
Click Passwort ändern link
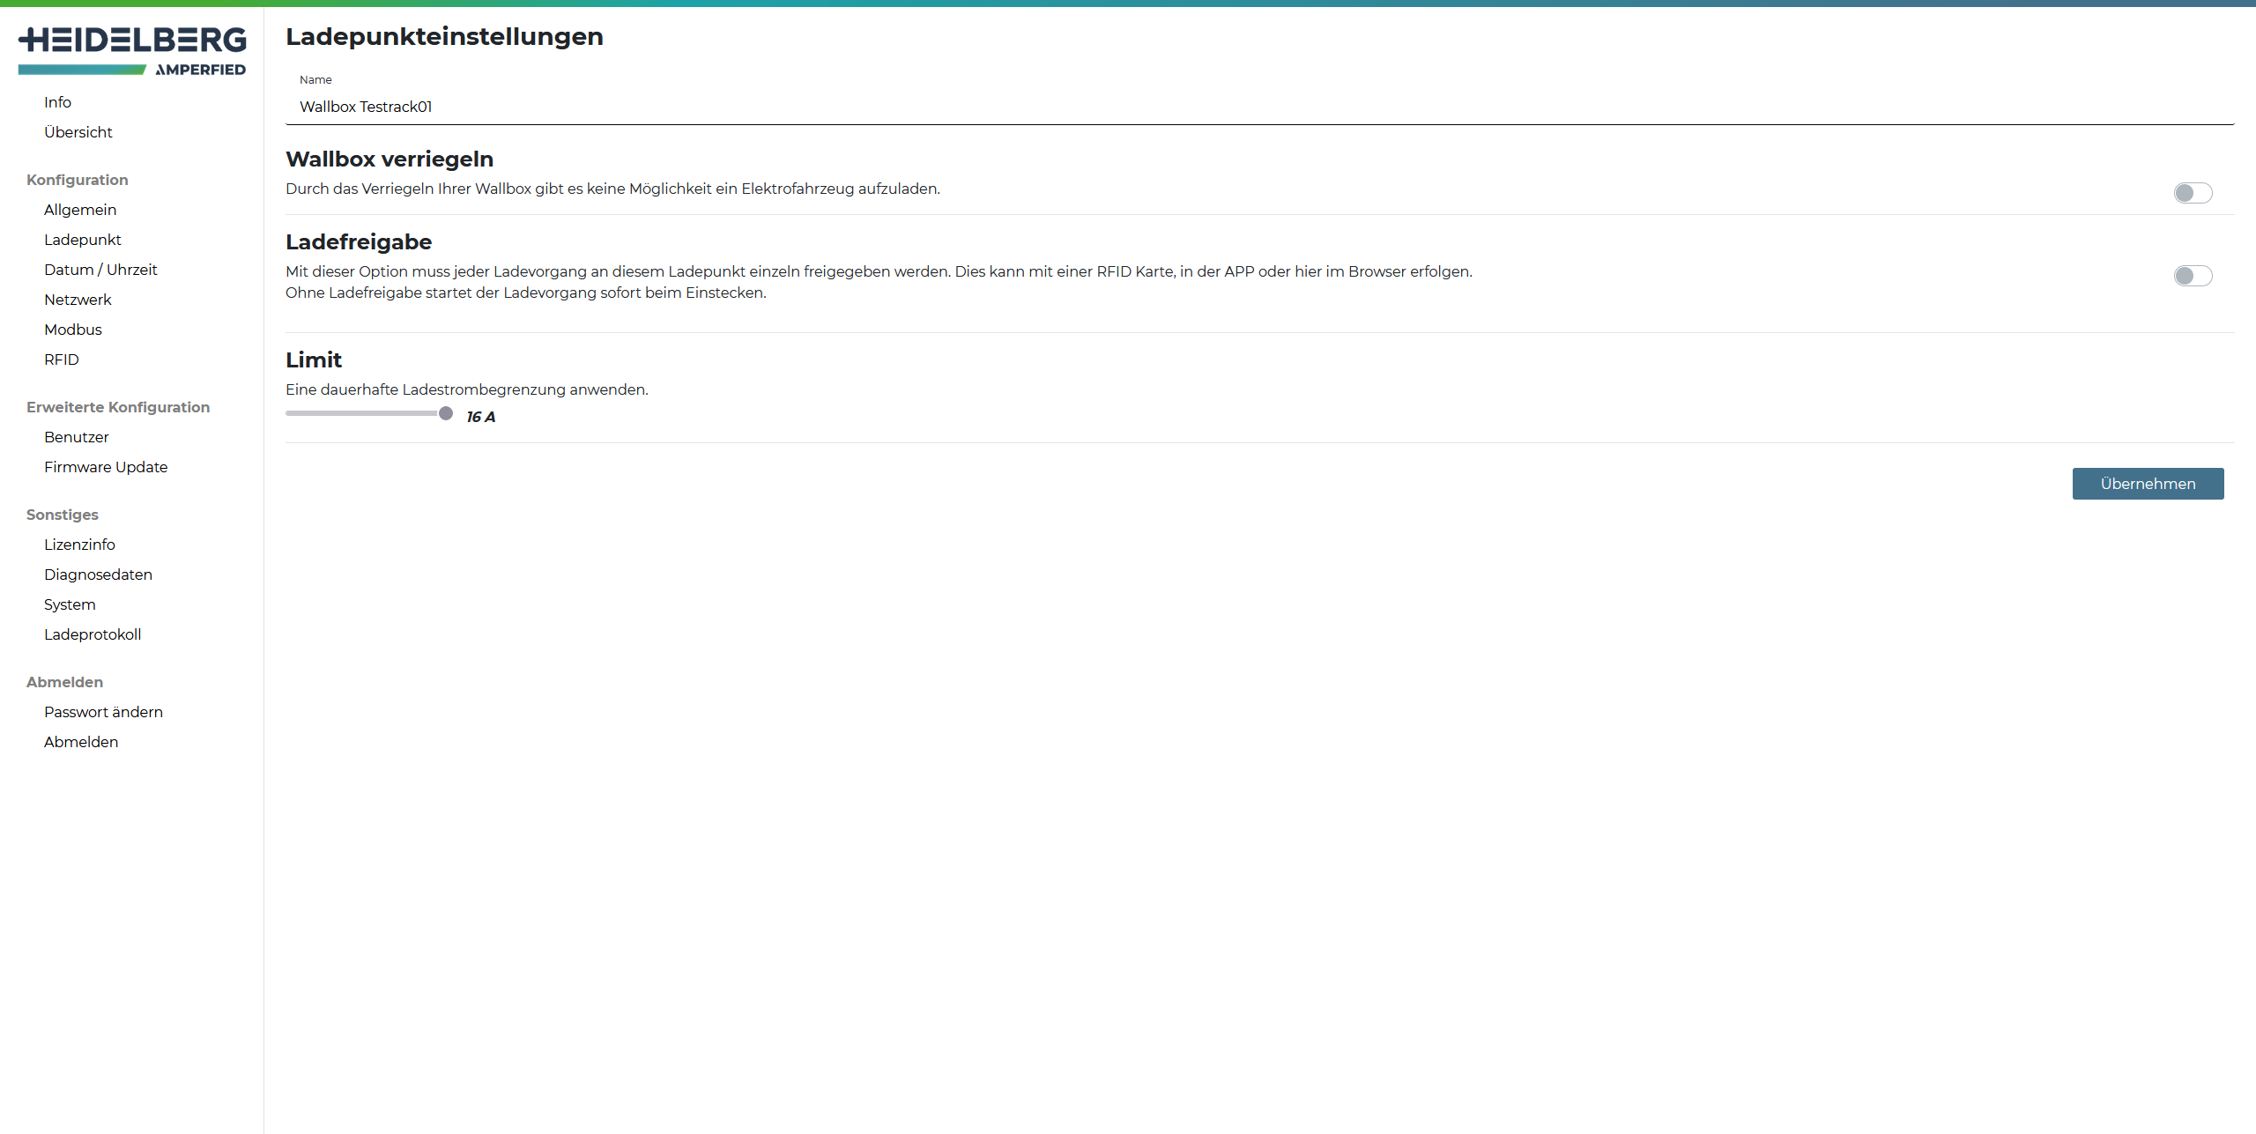103,712
